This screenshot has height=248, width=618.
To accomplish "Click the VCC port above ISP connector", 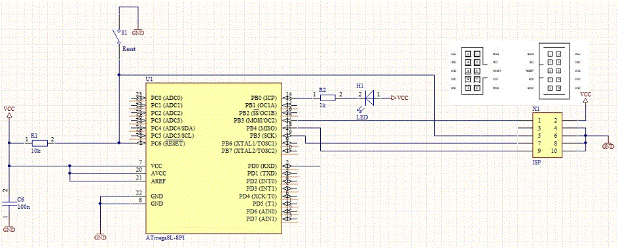I will (585, 97).
